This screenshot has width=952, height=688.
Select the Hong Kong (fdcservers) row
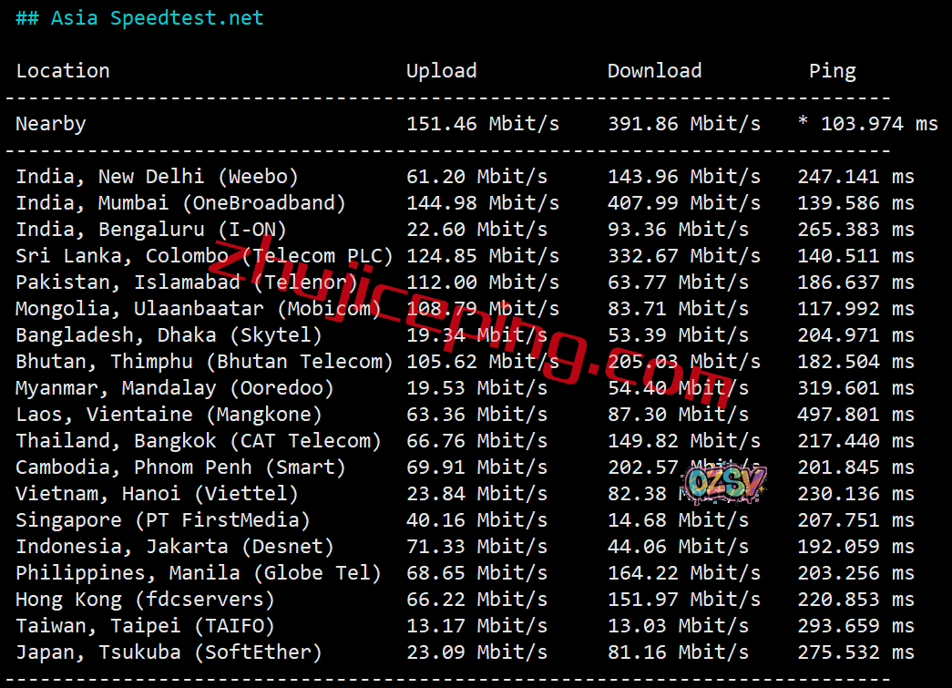[145, 600]
